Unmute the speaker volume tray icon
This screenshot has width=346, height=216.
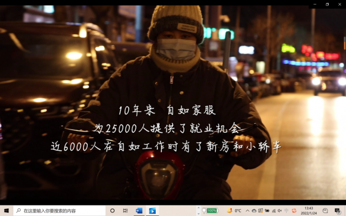click(280, 211)
